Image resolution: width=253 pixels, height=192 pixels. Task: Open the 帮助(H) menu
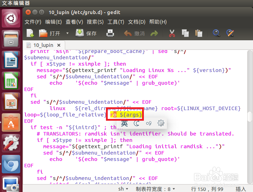click(158, 22)
